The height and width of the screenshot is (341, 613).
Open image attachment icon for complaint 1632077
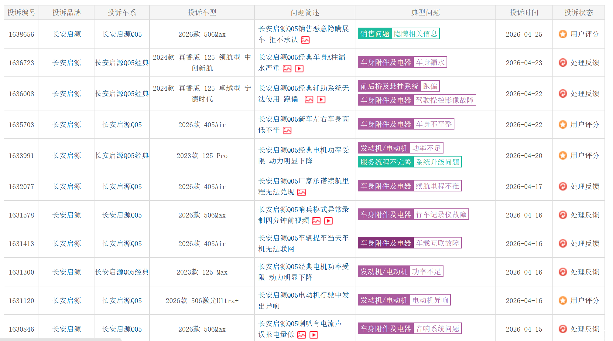tap(302, 192)
